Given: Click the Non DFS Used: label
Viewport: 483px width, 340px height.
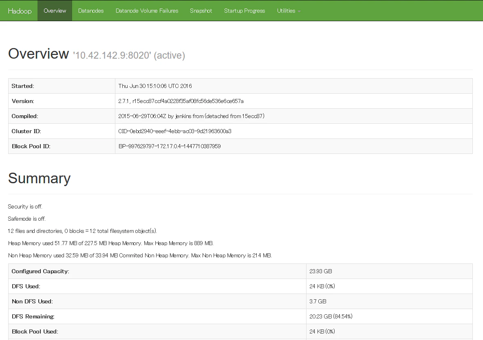Looking at the screenshot, I should 32,302.
